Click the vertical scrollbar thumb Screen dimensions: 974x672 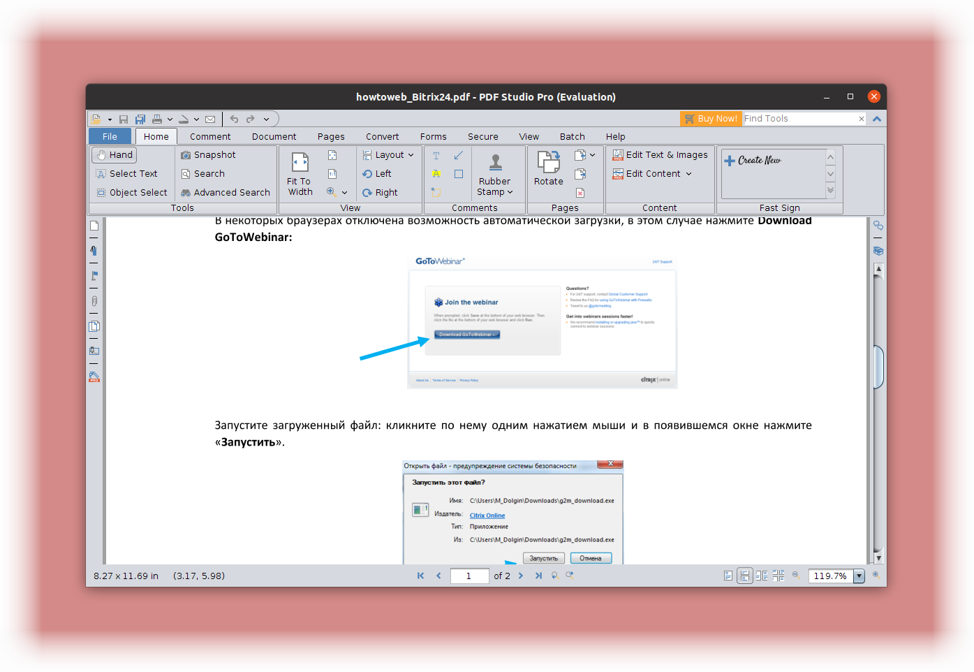pos(878,367)
